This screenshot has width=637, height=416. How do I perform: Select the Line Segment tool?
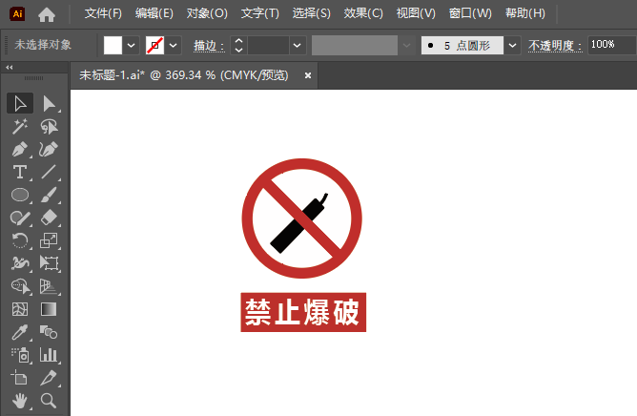point(50,172)
